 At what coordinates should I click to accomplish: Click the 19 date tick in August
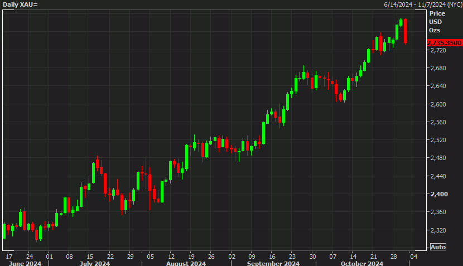click(191, 257)
